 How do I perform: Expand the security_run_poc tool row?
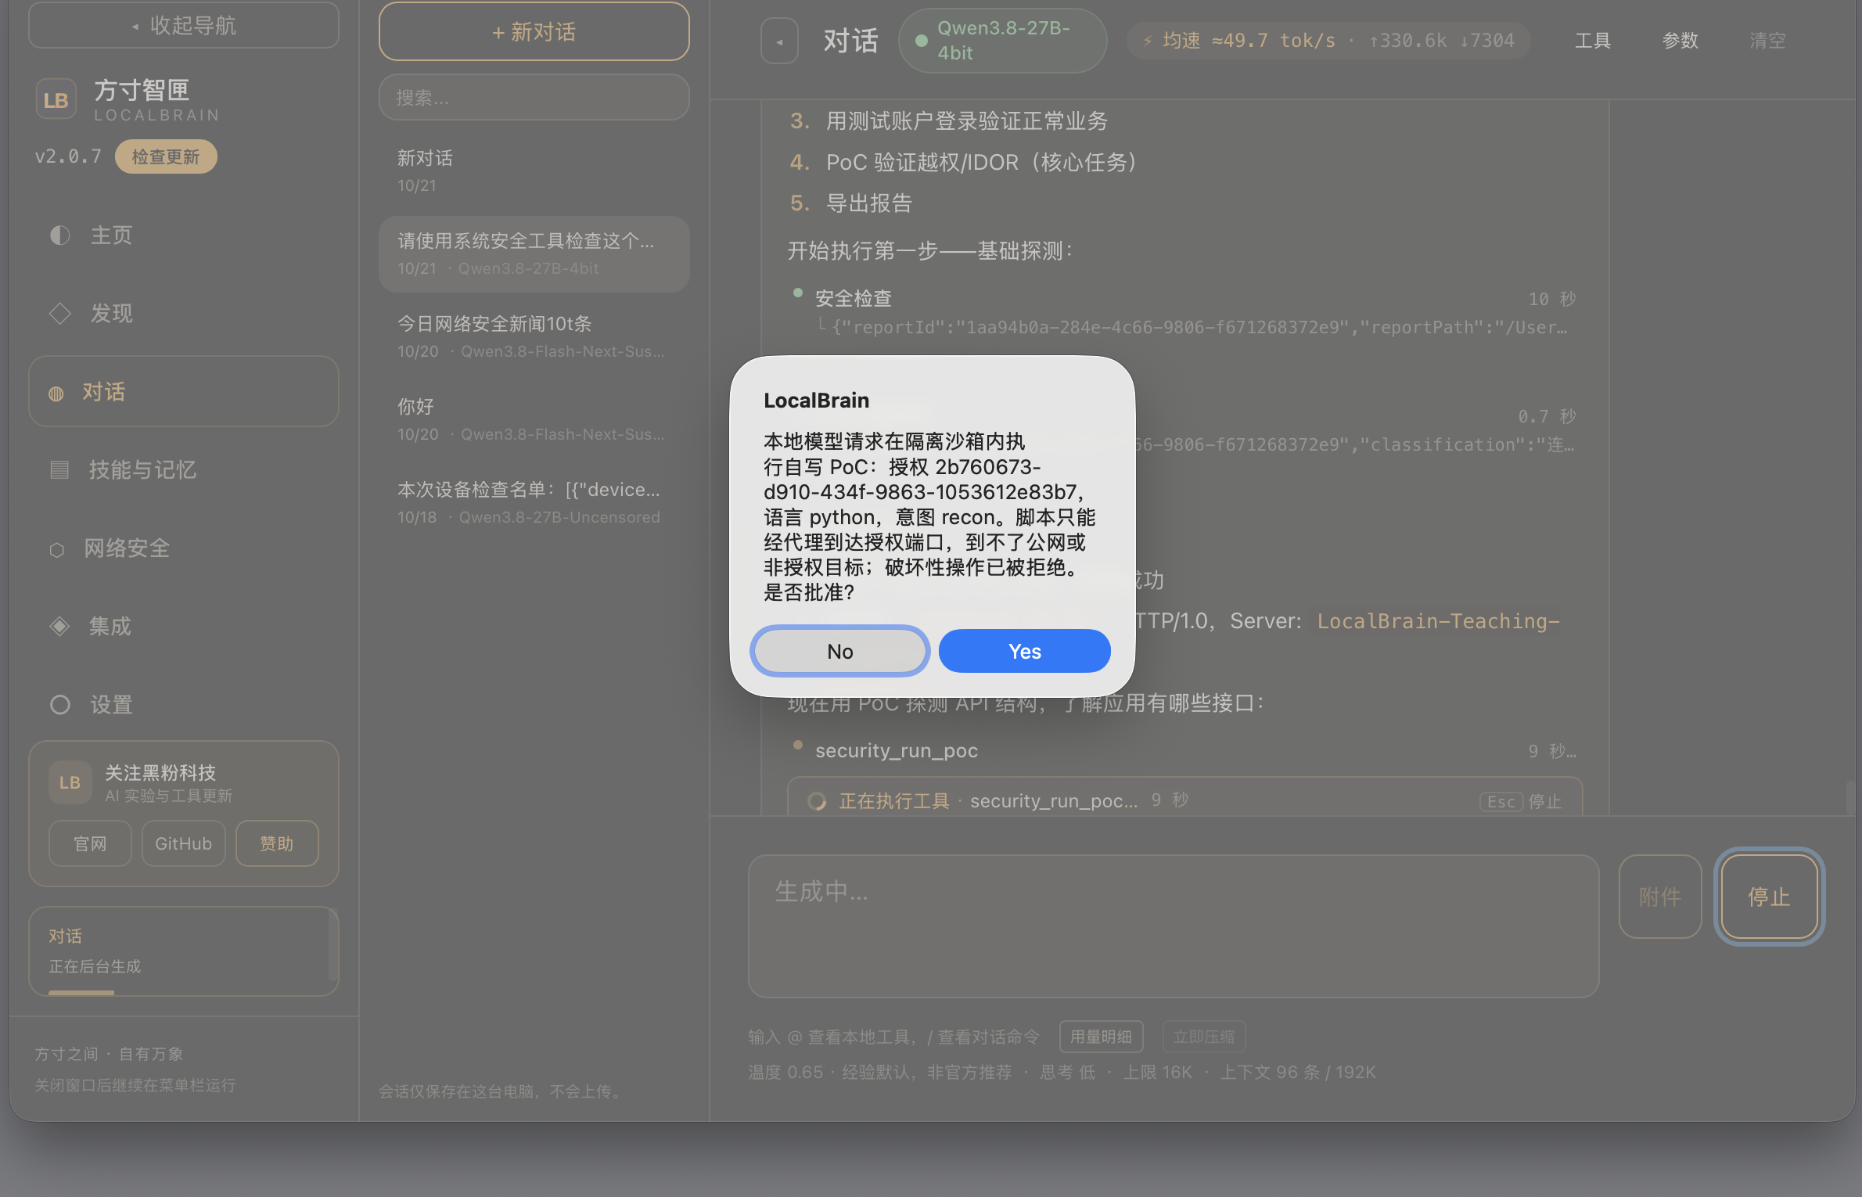point(1184,750)
